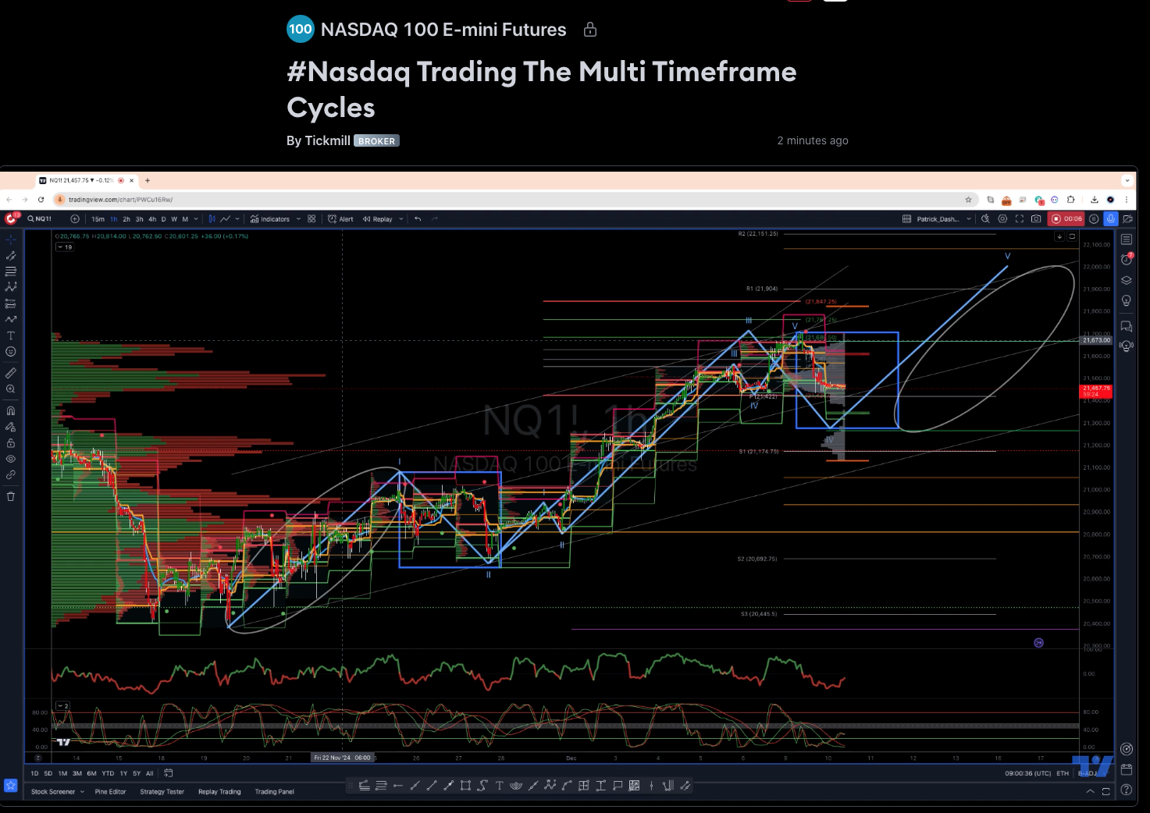Image resolution: width=1150 pixels, height=813 pixels.
Task: Set the date range to 3M
Action: pyautogui.click(x=77, y=773)
